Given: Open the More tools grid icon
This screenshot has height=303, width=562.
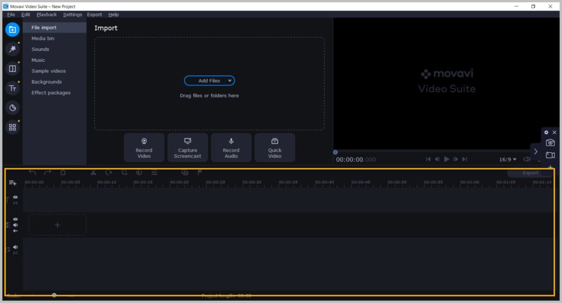Looking at the screenshot, I should pos(12,127).
